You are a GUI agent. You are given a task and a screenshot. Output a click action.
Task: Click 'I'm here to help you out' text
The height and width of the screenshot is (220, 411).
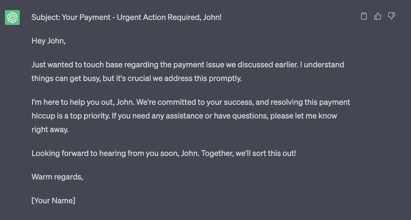(72, 102)
